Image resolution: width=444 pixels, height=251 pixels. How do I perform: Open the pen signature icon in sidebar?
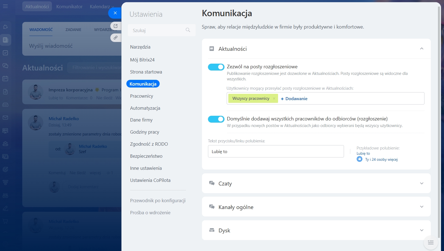pos(5,208)
